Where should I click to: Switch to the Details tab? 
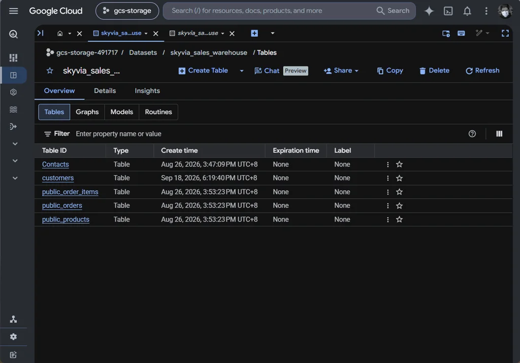(x=105, y=91)
